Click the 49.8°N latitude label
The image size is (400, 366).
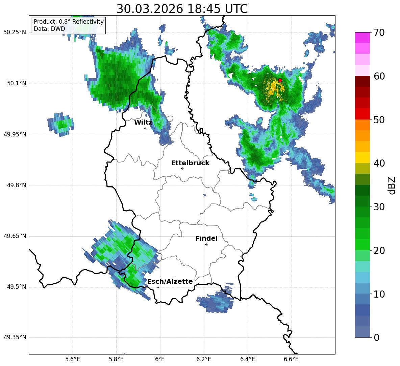click(x=17, y=185)
